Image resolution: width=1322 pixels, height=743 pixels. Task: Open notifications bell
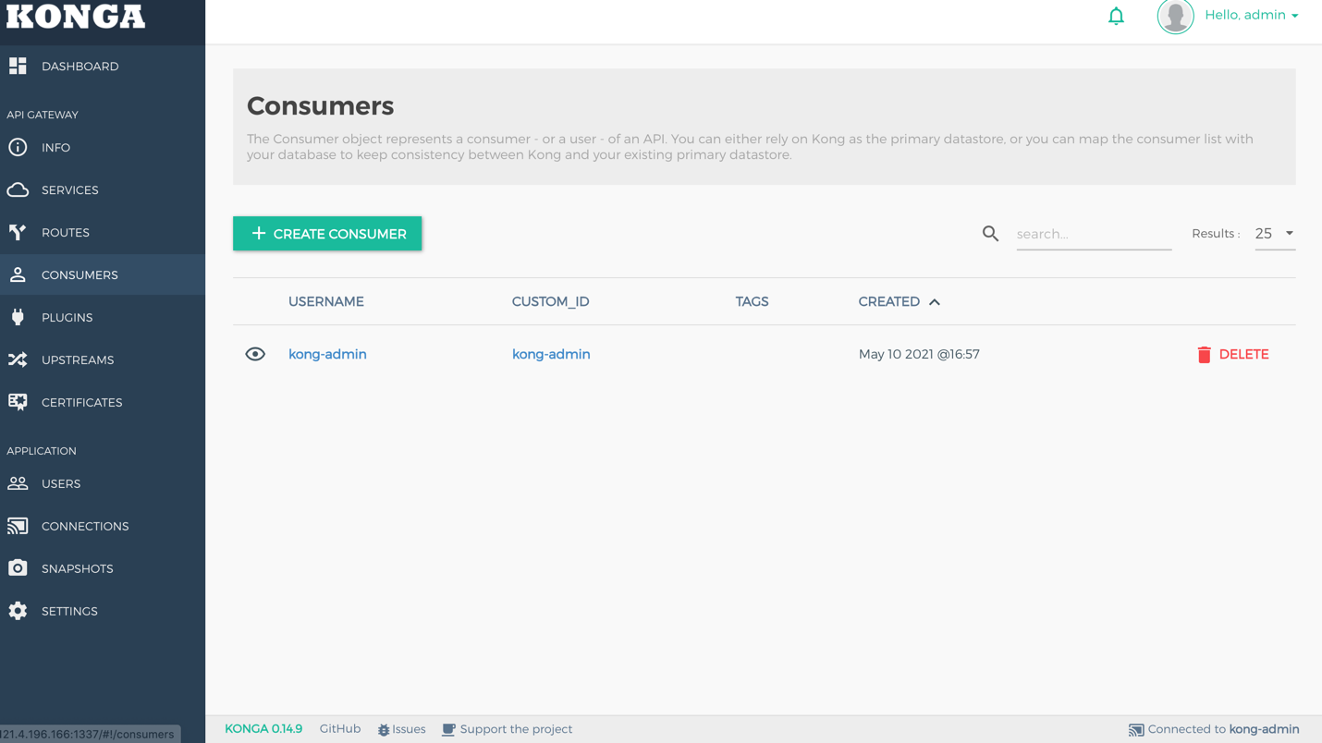click(1116, 16)
